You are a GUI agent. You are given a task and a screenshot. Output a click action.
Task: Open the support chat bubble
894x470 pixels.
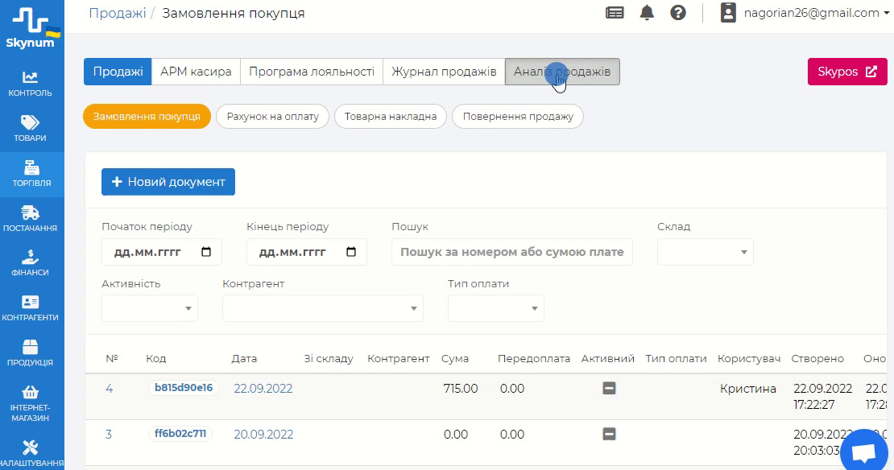point(863,453)
